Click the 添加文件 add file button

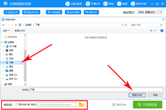pos(12,12)
